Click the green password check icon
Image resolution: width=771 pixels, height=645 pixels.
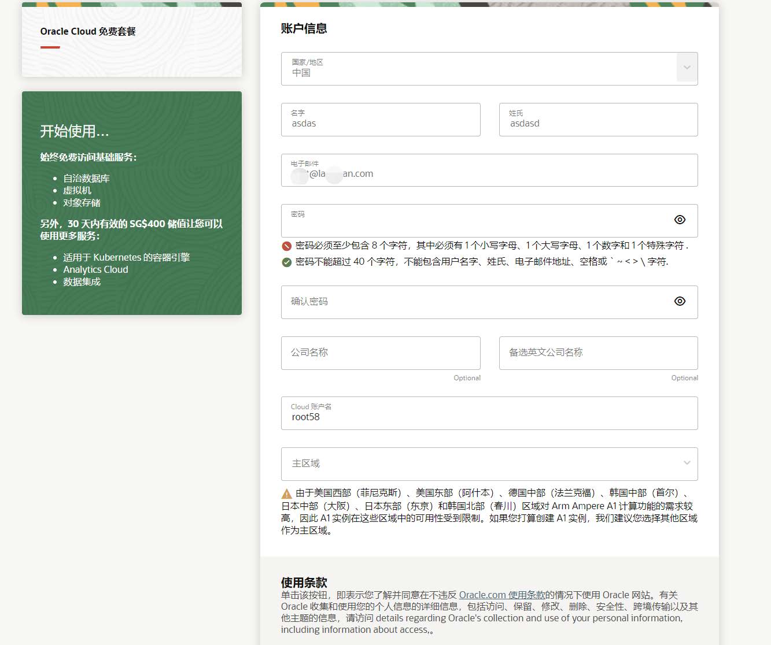(286, 262)
